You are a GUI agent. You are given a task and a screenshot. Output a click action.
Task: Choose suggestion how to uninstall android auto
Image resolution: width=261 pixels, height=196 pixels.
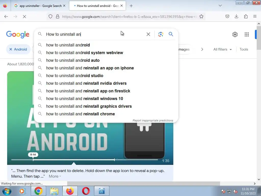[x=106, y=60]
